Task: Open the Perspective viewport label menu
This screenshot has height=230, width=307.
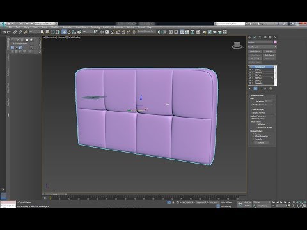Action: (x=51, y=38)
